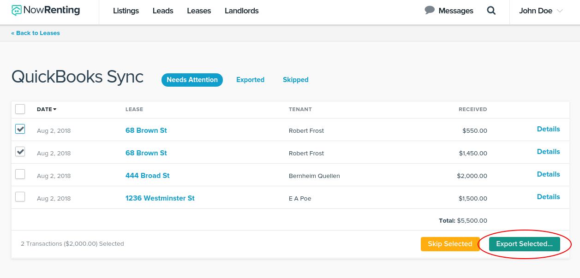This screenshot has height=278, width=580.
Task: Click the RECEIVED column header
Action: coord(473,109)
